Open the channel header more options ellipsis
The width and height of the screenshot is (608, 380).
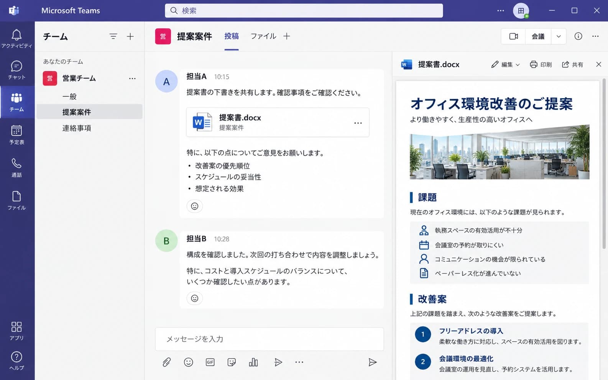click(x=595, y=36)
